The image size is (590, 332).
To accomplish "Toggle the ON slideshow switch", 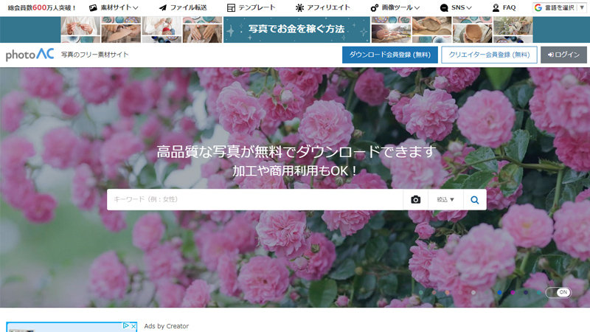I will 558,292.
